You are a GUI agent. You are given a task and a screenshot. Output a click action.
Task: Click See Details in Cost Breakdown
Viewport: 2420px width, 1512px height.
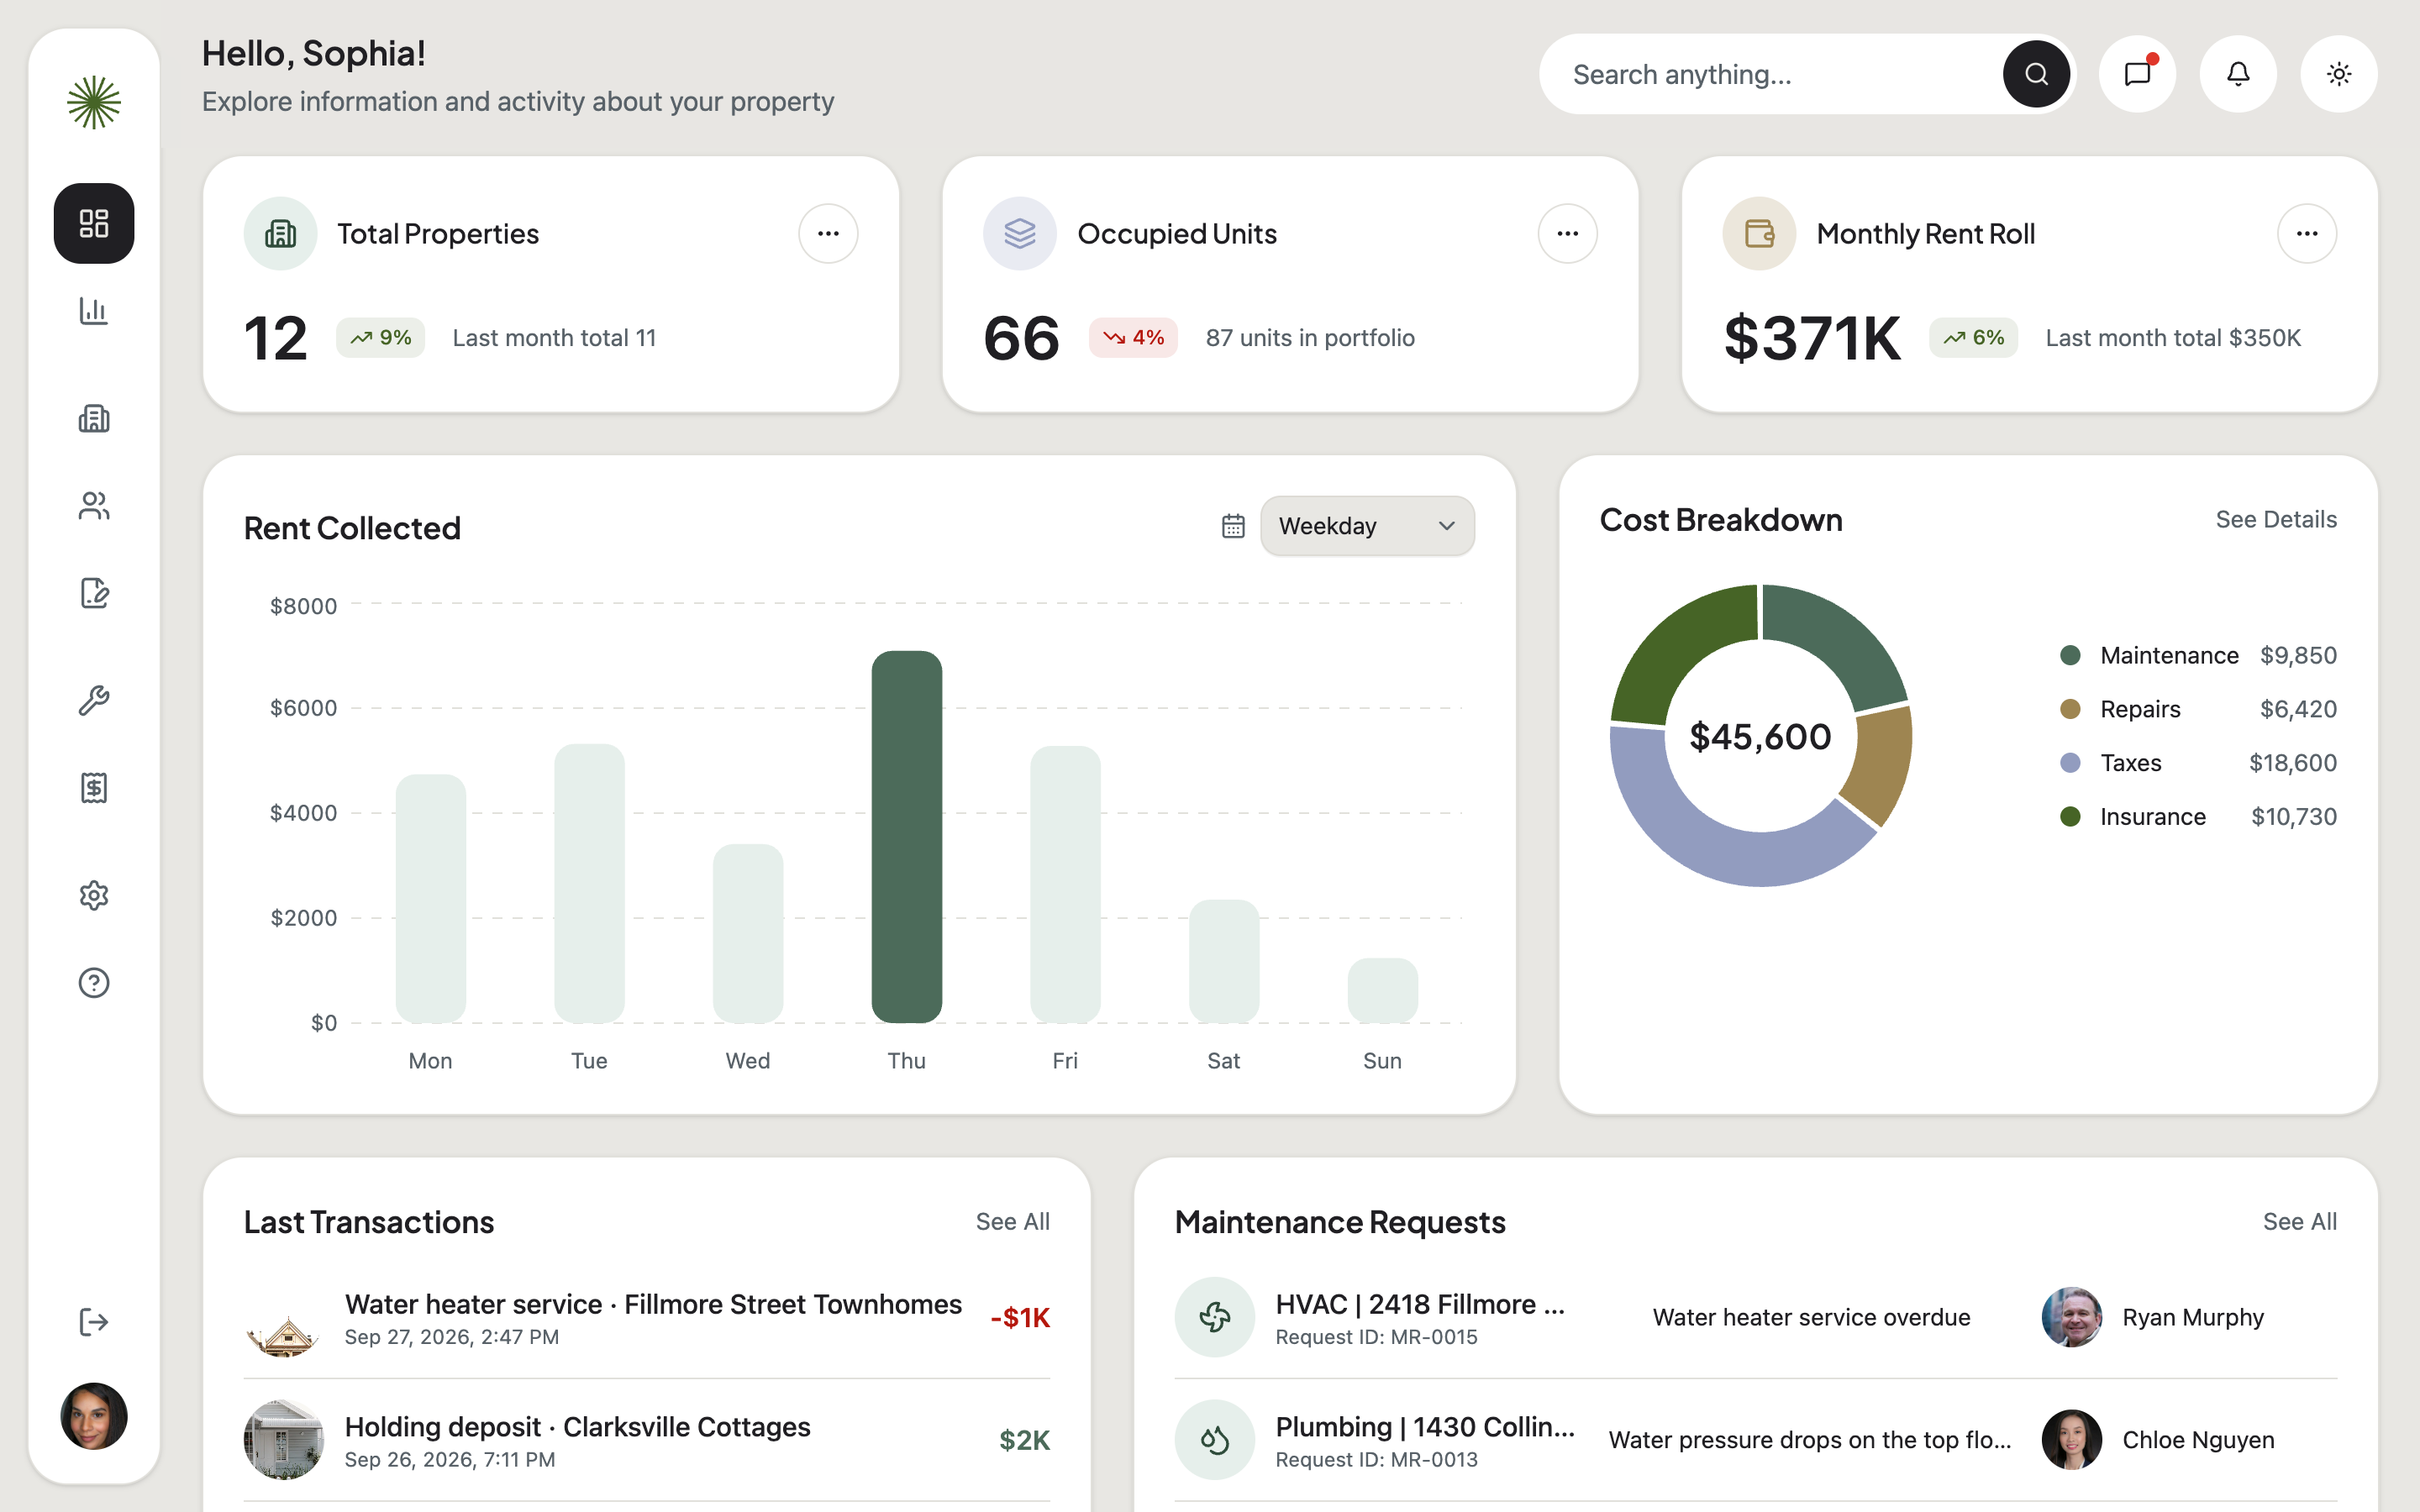coord(2276,520)
